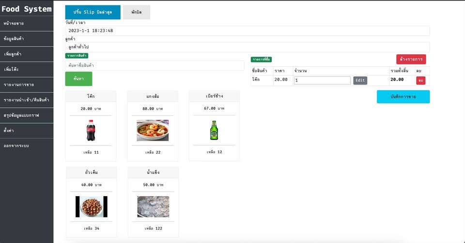Go to ข้อมูลสินค้า sidebar menu
This screenshot has height=243, width=465.
pos(14,39)
